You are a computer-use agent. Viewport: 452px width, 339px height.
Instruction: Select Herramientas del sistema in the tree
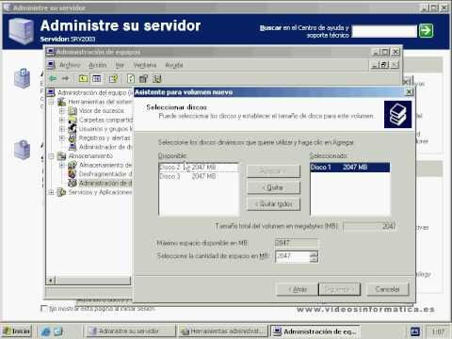click(x=100, y=102)
